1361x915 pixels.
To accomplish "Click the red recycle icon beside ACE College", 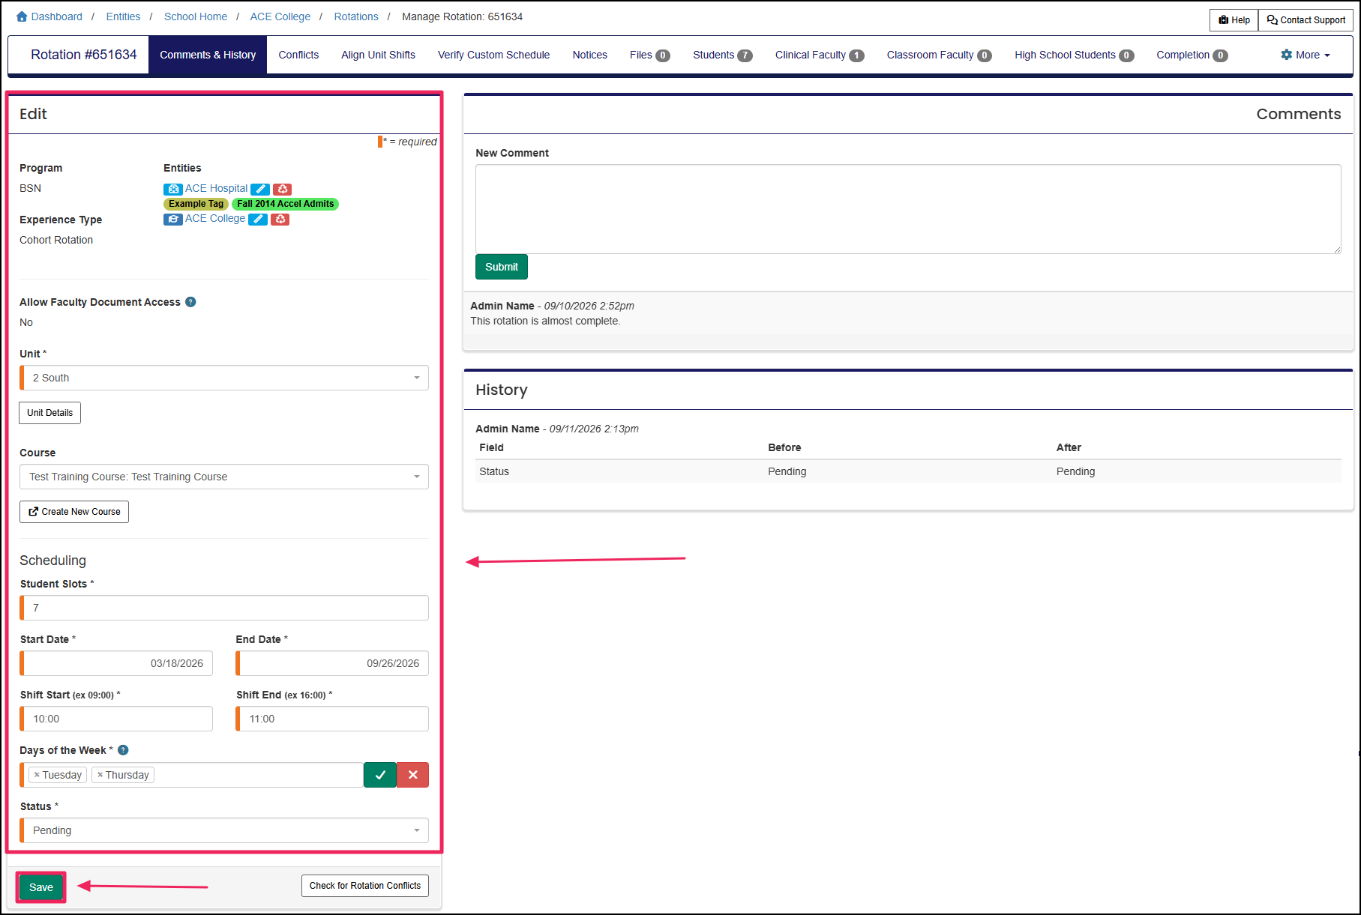I will 280,219.
